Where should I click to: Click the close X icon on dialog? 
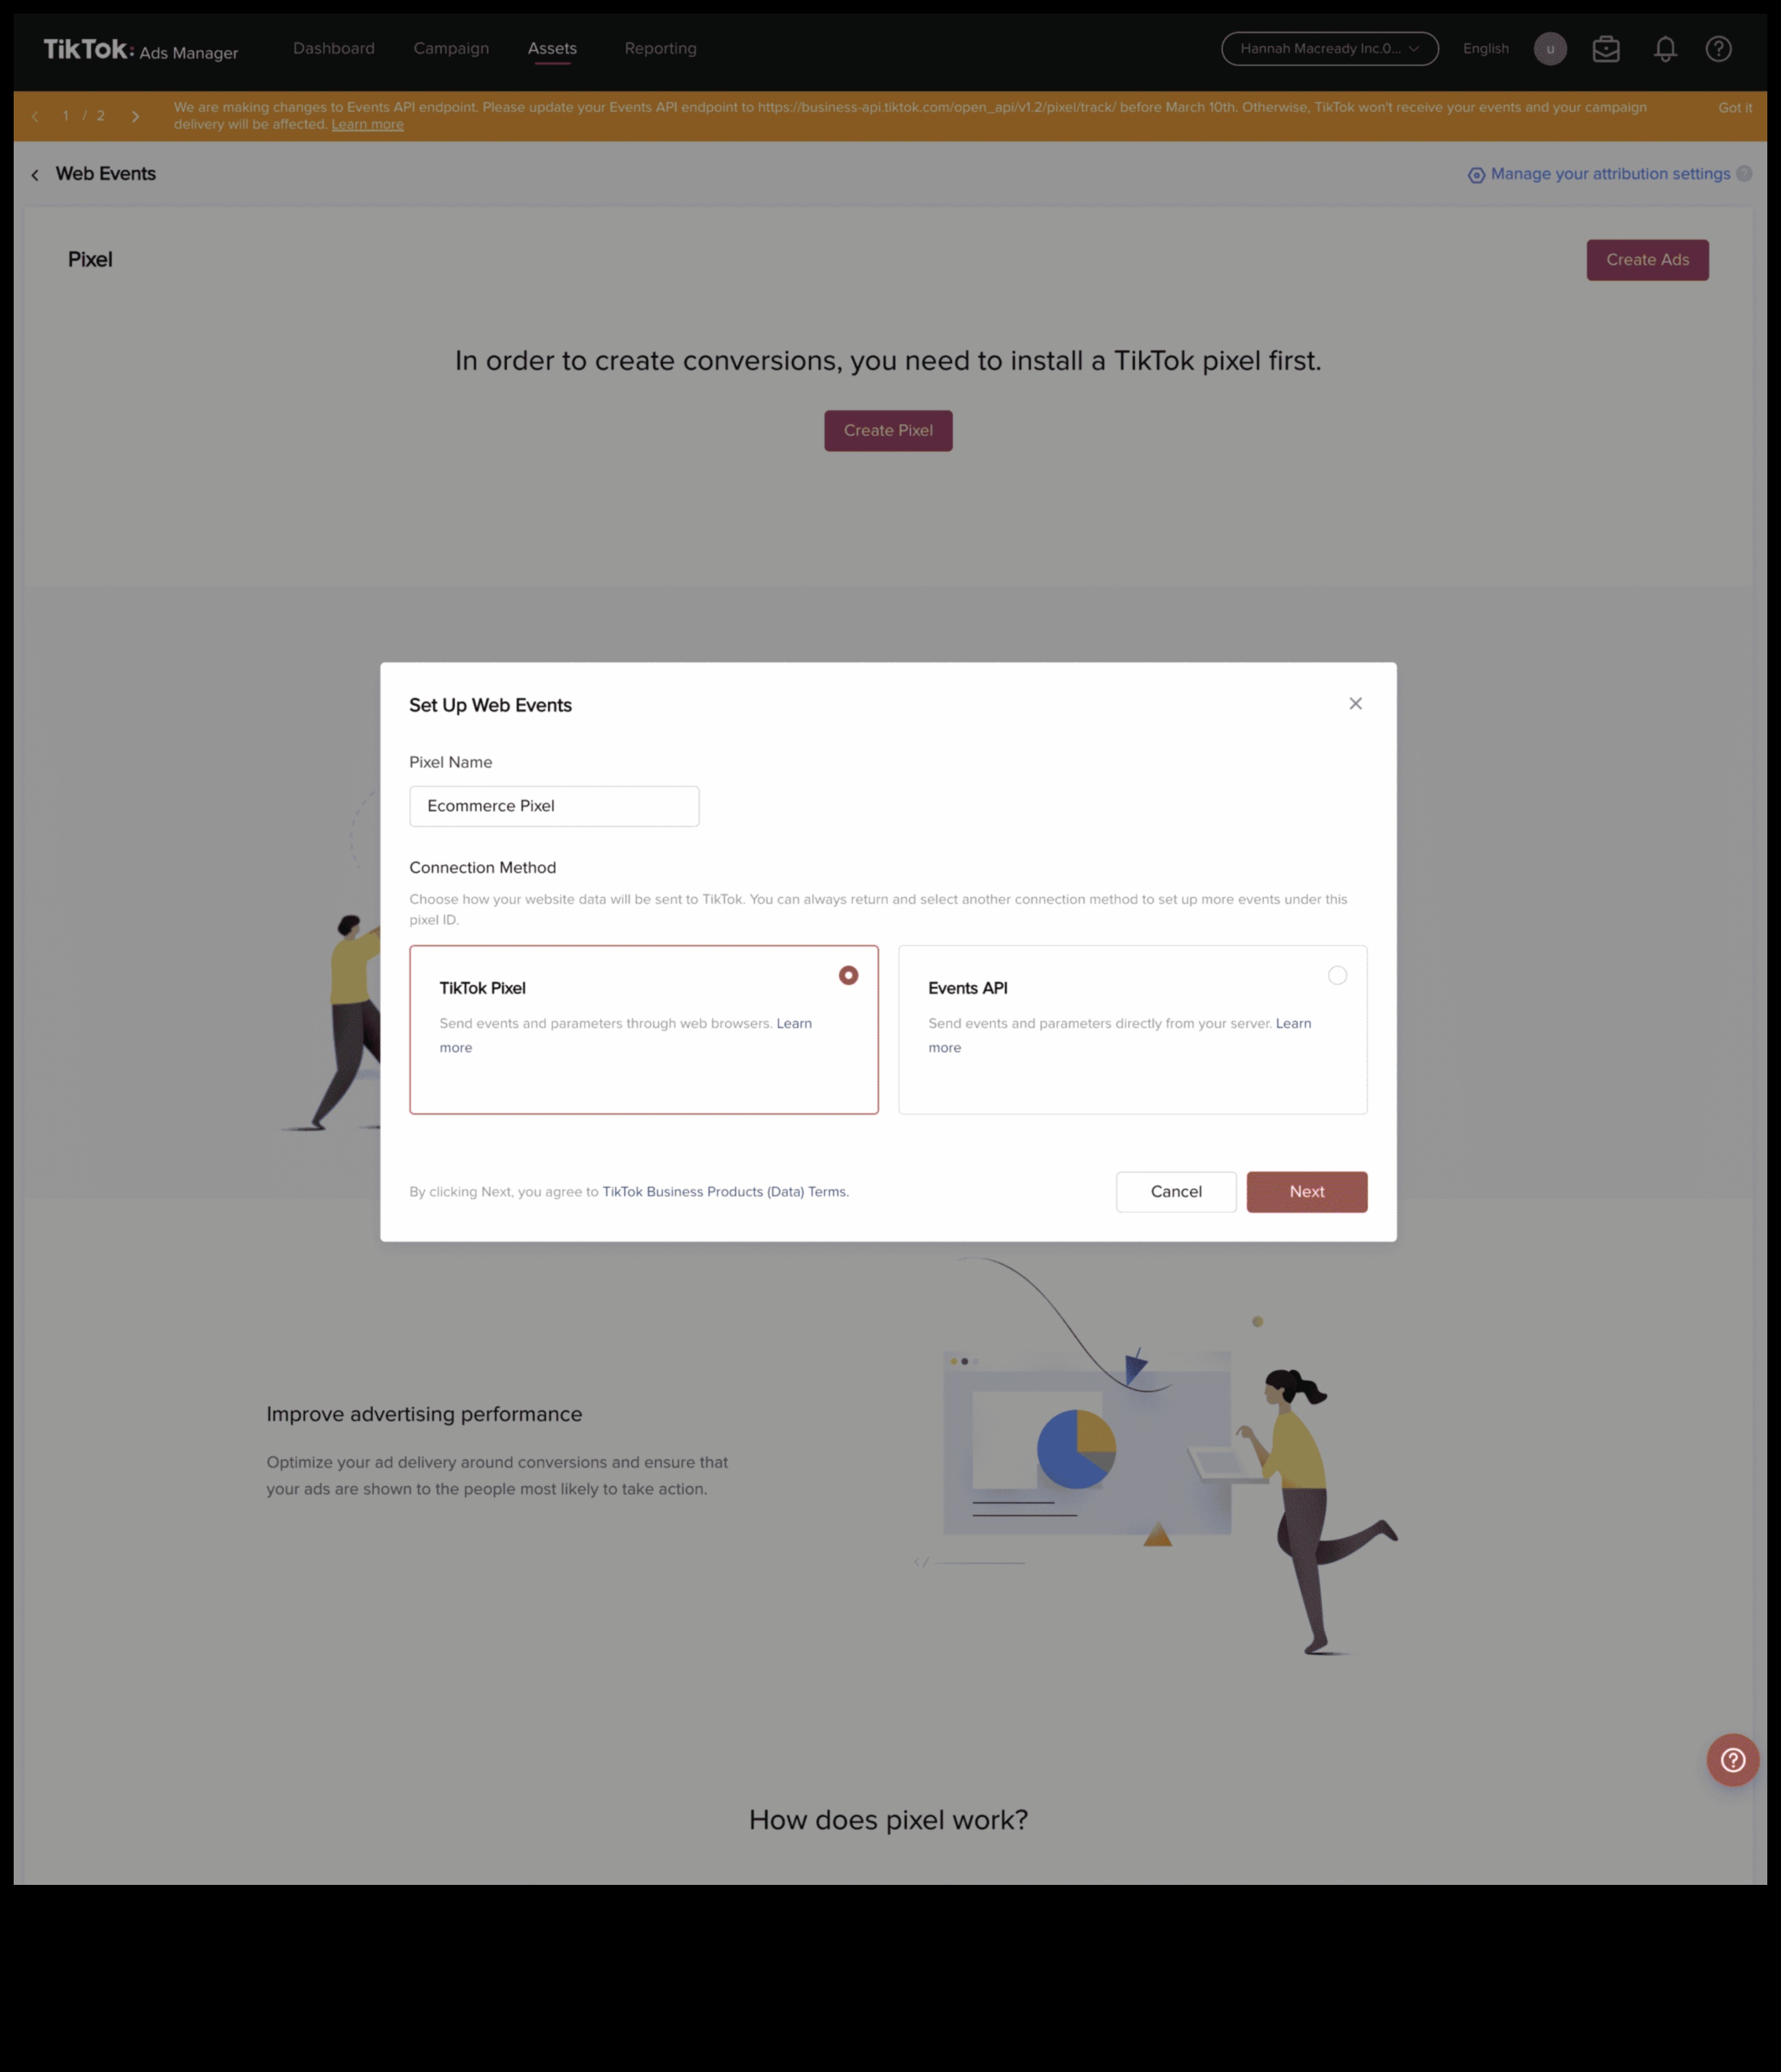point(1355,703)
